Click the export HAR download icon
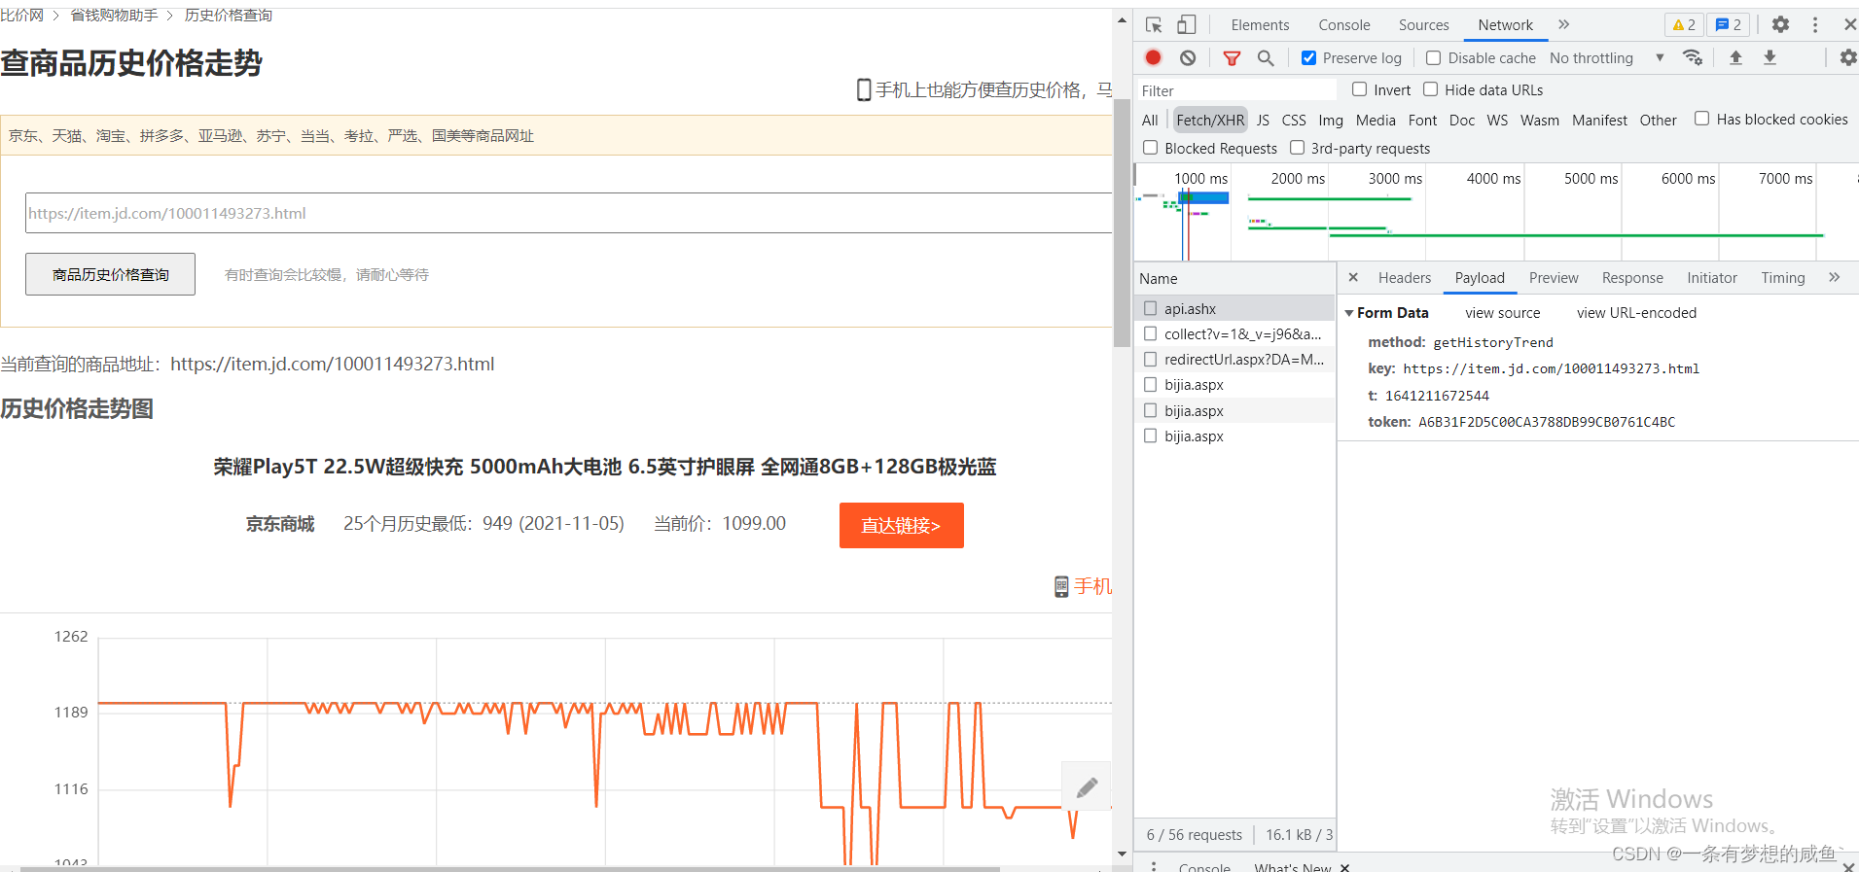Image resolution: width=1859 pixels, height=872 pixels. pos(1770,58)
